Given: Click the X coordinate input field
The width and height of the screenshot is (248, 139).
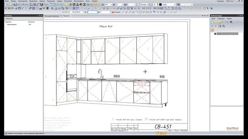Looking at the screenshot, I should coord(68,12).
